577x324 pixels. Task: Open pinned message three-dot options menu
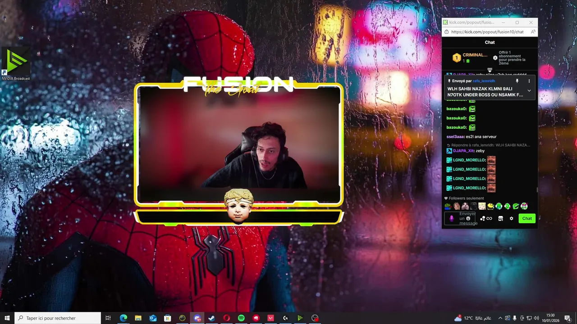(x=529, y=81)
